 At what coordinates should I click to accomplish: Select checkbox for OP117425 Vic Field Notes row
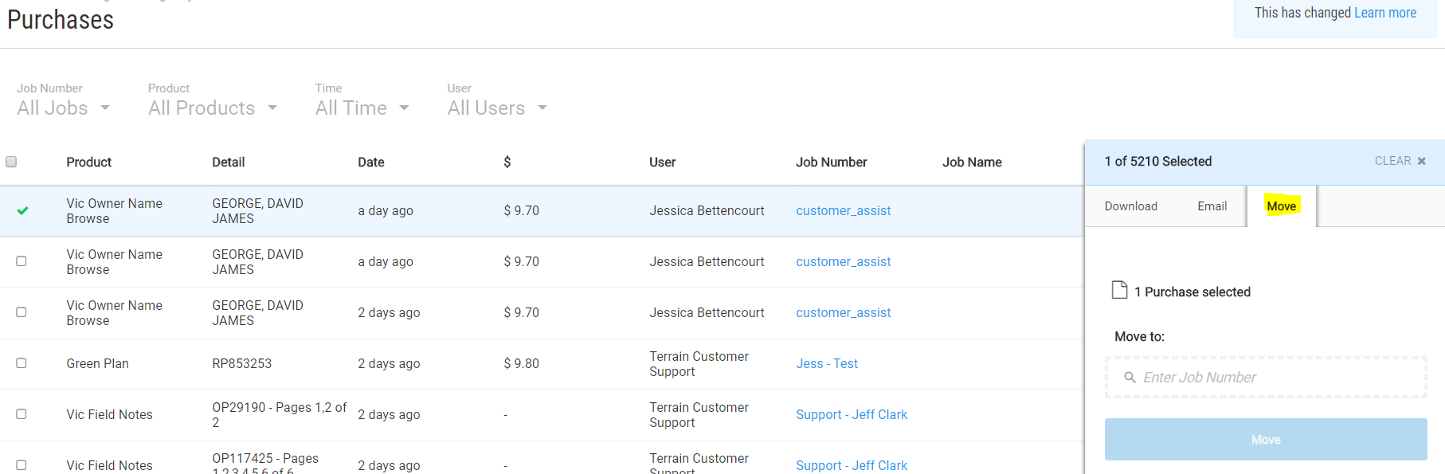pyautogui.click(x=22, y=465)
